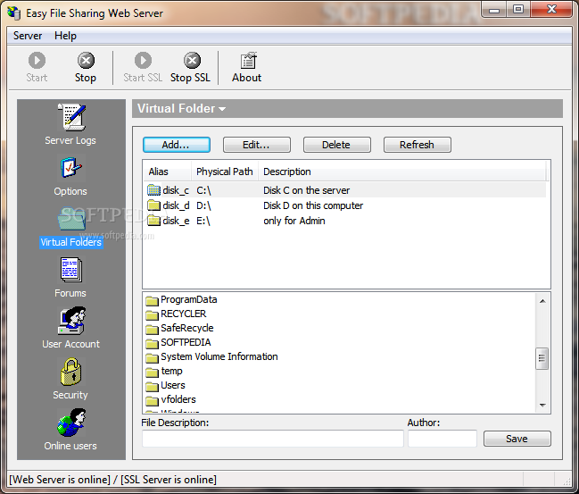579x494 pixels.
Task: Expand the Virtual Folder header dropdown
Action: 222,109
